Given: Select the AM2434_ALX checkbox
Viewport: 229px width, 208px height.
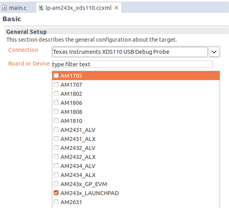Looking at the screenshot, I should pyautogui.click(x=56, y=175).
